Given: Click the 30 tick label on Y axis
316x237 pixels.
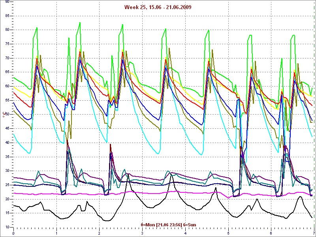Looking at the screenshot, I should point(7,171).
